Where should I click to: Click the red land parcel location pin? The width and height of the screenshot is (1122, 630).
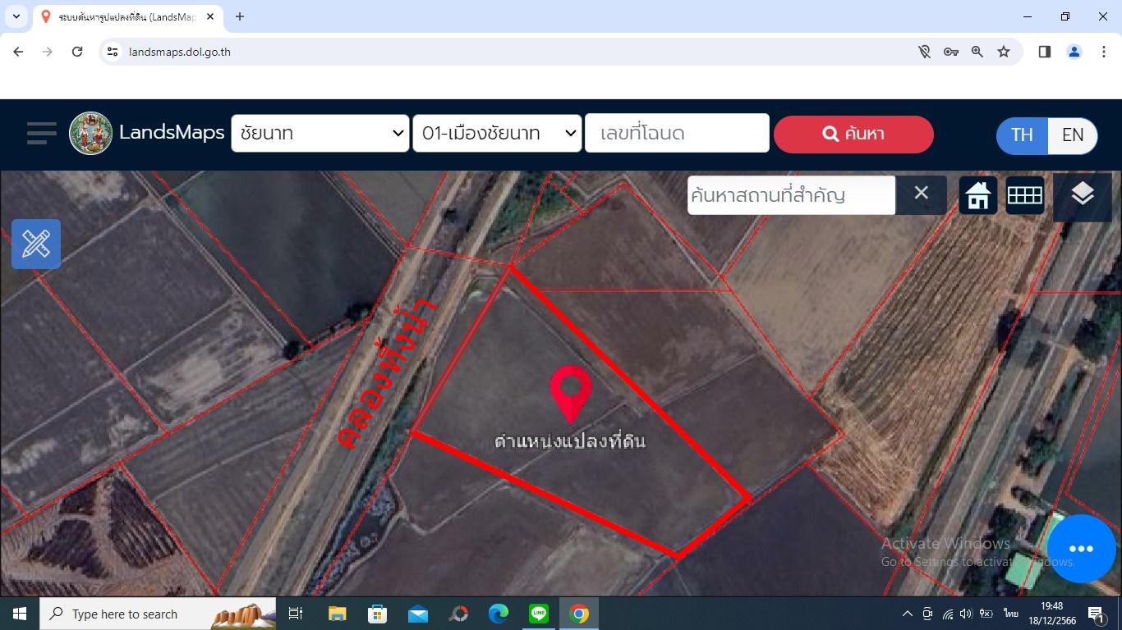(571, 395)
